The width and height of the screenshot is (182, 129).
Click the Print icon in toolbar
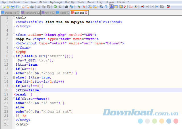point(32,7)
